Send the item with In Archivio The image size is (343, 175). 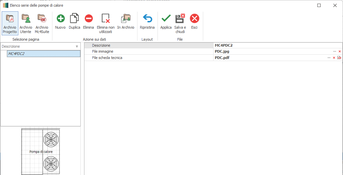pyautogui.click(x=126, y=22)
